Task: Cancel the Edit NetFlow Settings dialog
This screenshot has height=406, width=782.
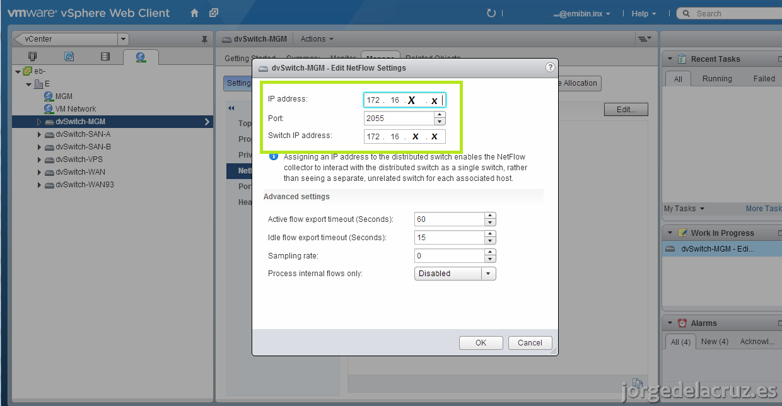Action: tap(530, 343)
